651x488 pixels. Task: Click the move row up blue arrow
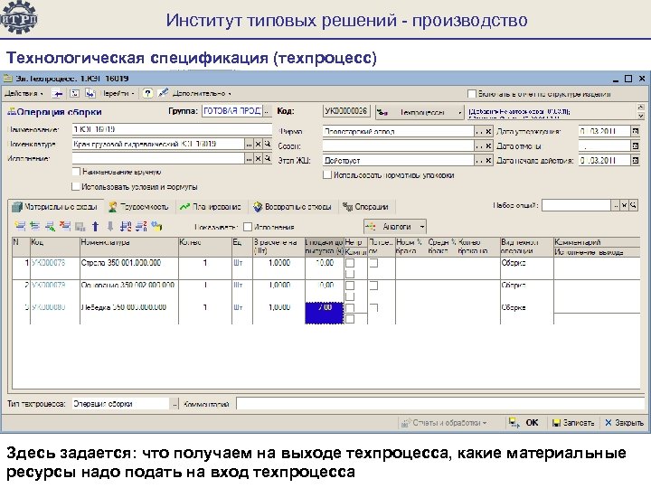pyautogui.click(x=96, y=226)
